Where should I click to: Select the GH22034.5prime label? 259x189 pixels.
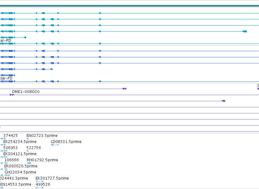[20, 172]
